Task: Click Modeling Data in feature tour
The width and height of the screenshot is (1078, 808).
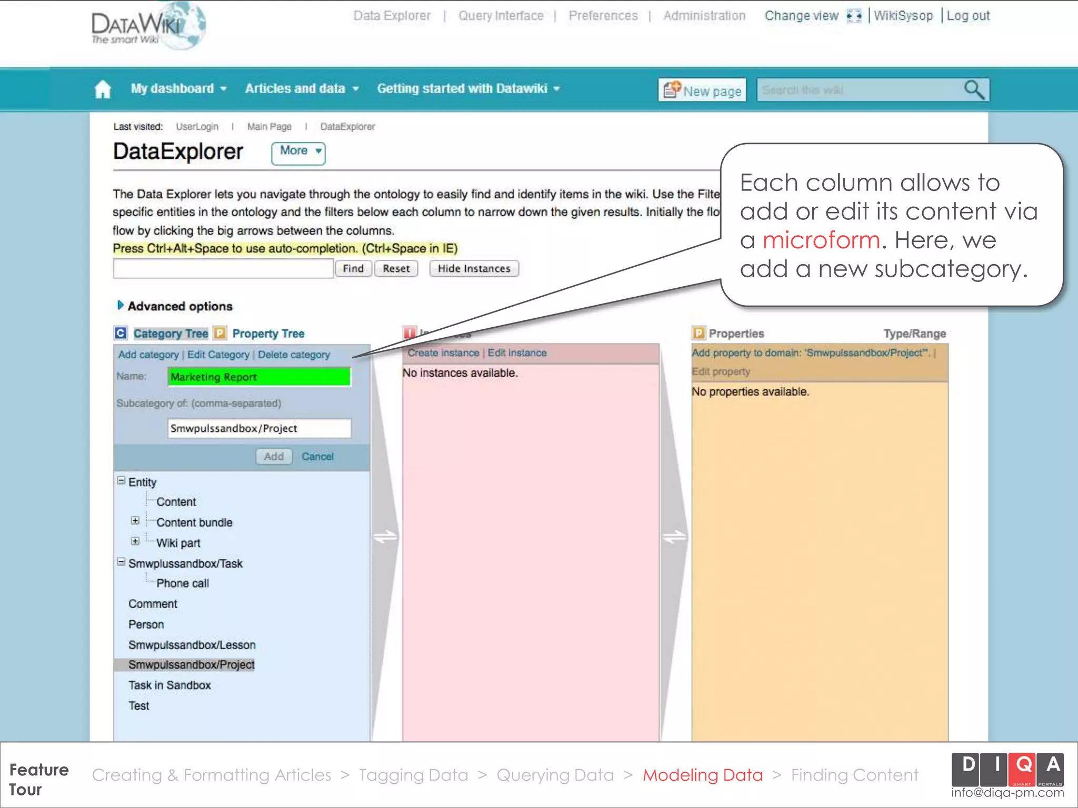Action: click(x=703, y=775)
